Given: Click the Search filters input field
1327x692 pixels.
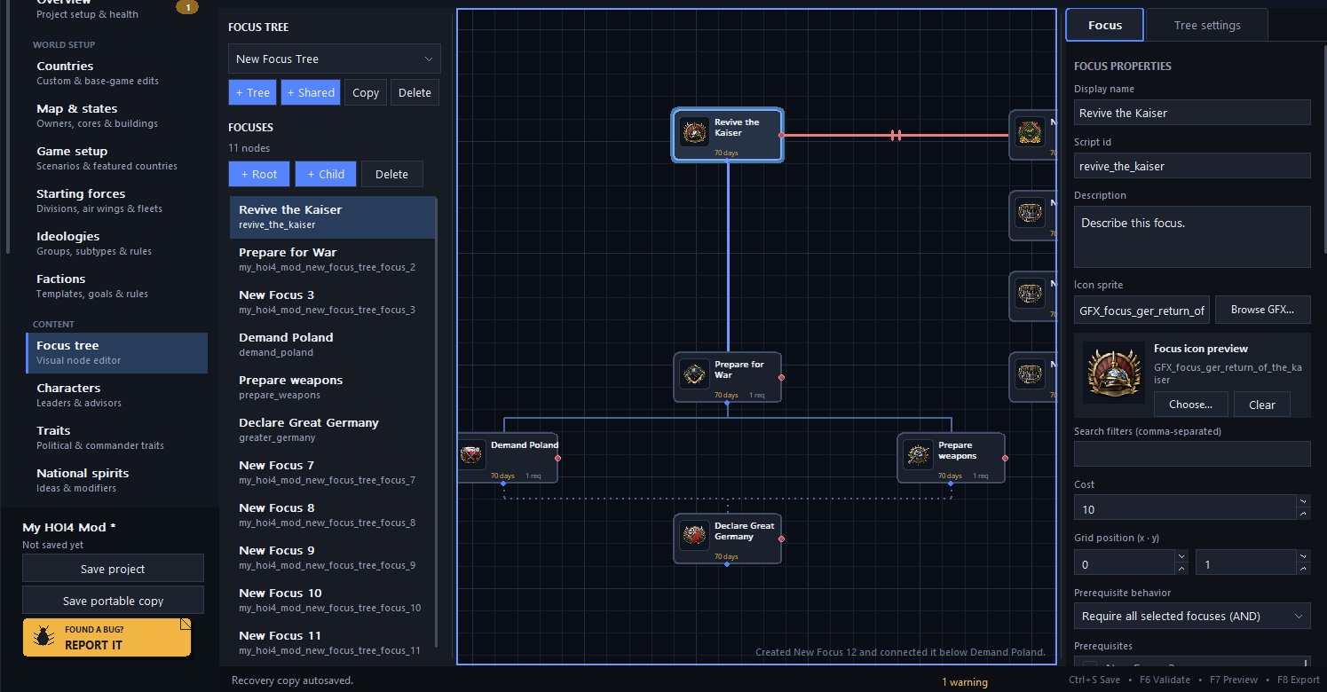Looking at the screenshot, I should (x=1192, y=453).
